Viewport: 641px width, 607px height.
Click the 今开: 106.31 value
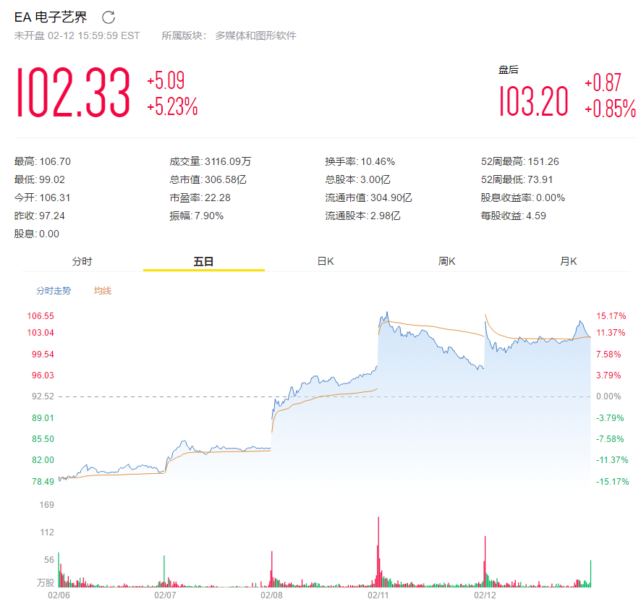pyautogui.click(x=43, y=198)
